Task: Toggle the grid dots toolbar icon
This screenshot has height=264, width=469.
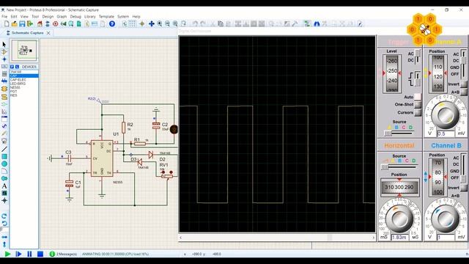Action: pyautogui.click(x=132, y=23)
